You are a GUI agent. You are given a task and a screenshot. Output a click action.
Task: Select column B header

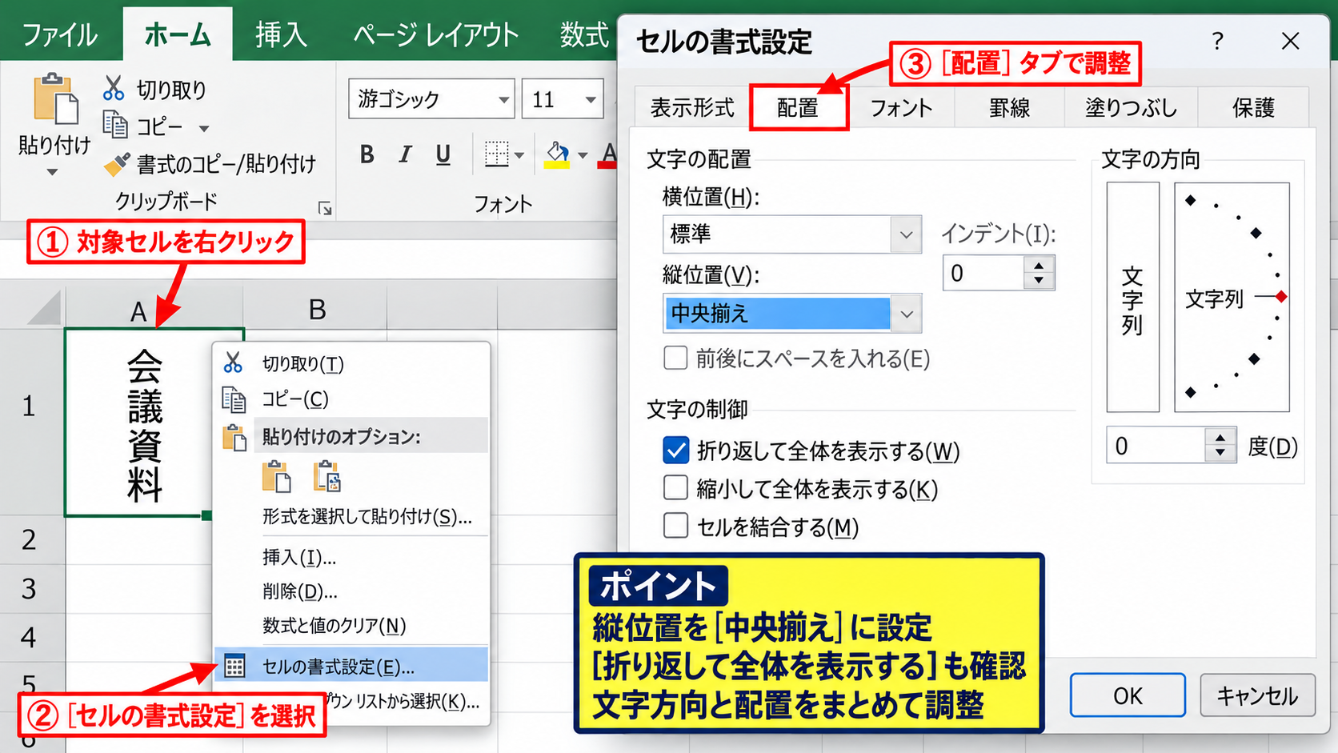pos(317,310)
